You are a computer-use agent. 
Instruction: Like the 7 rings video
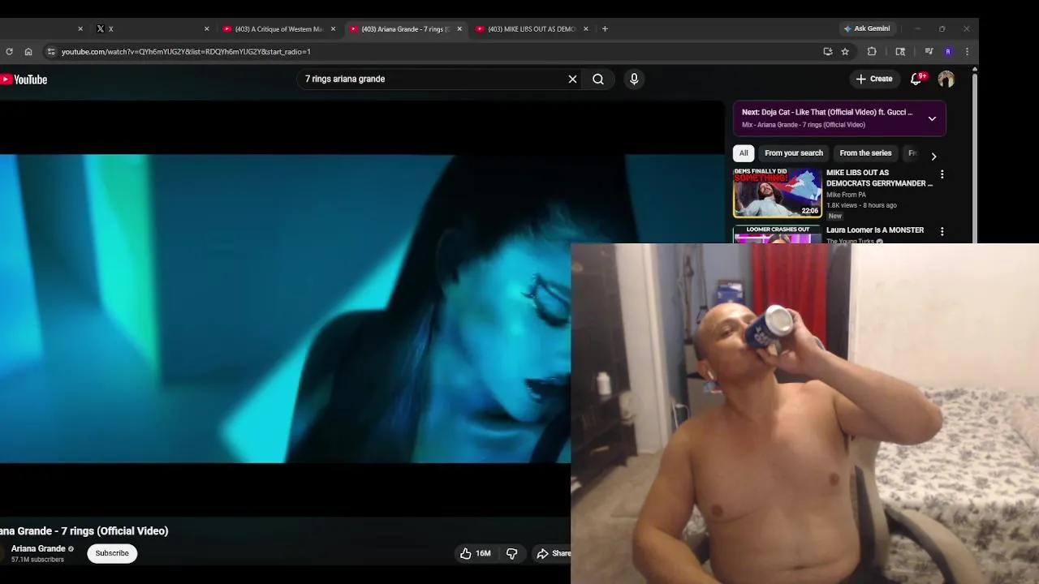pyautogui.click(x=475, y=553)
